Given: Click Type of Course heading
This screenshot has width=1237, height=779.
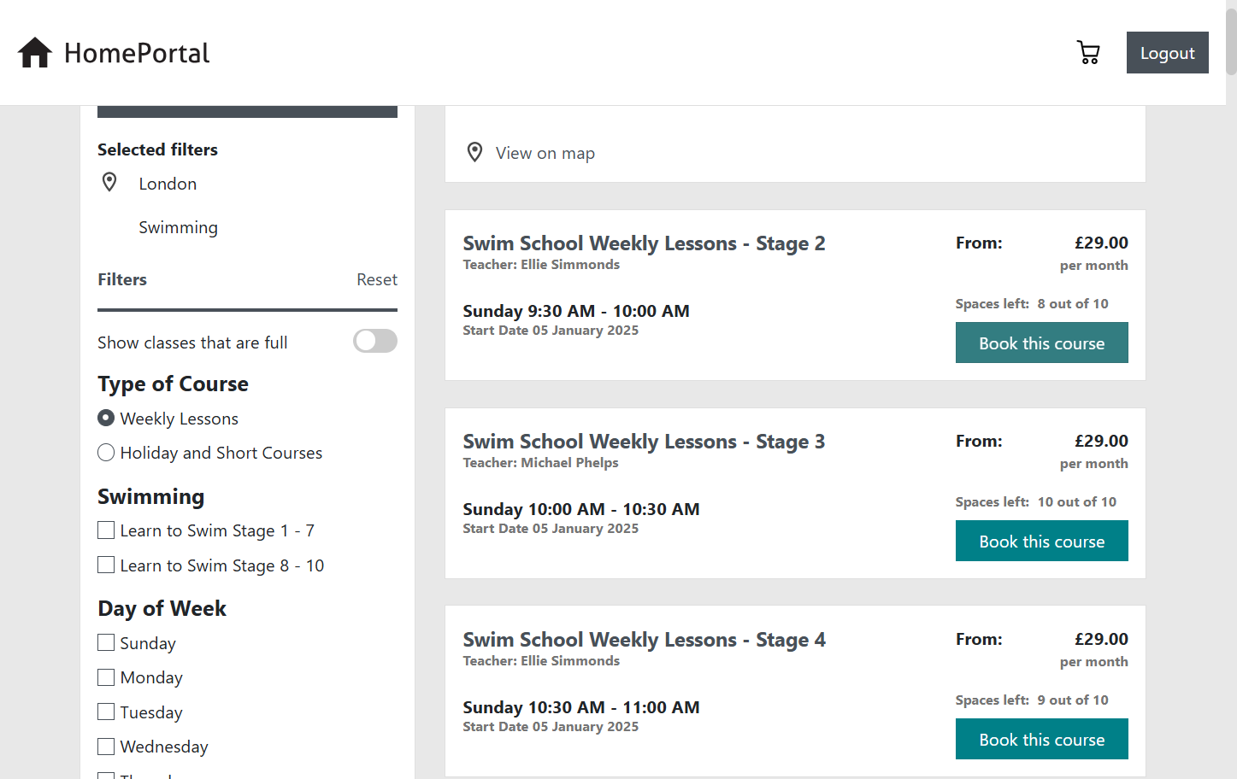Looking at the screenshot, I should (x=173, y=384).
